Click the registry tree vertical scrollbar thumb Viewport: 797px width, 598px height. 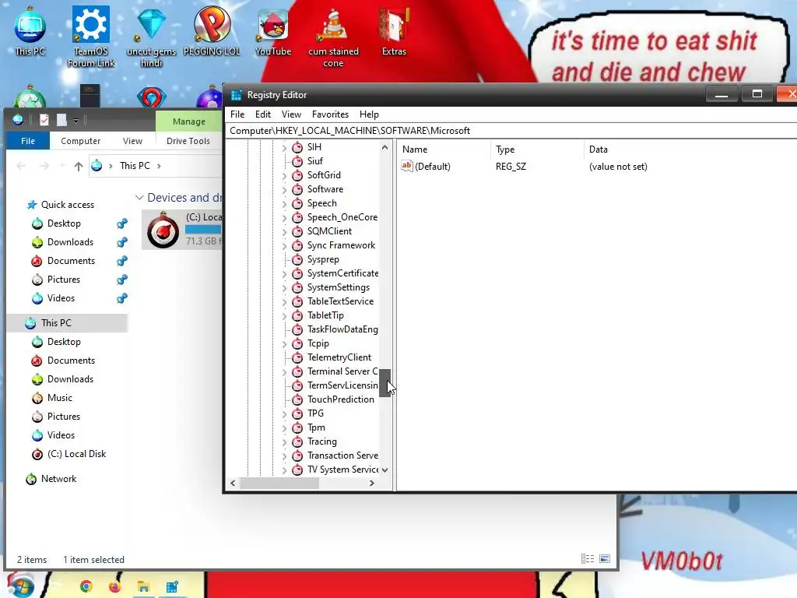[x=384, y=383]
